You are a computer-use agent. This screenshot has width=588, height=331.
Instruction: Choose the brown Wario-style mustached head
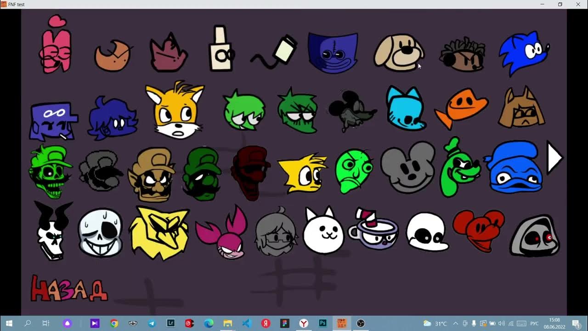pos(152,175)
